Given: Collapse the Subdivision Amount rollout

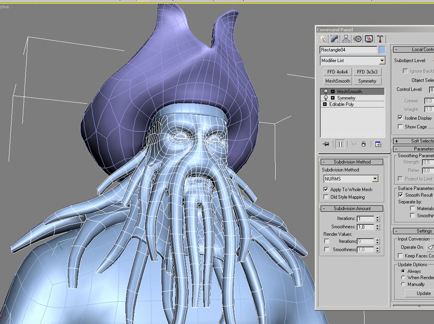Looking at the screenshot, I should click(x=352, y=209).
